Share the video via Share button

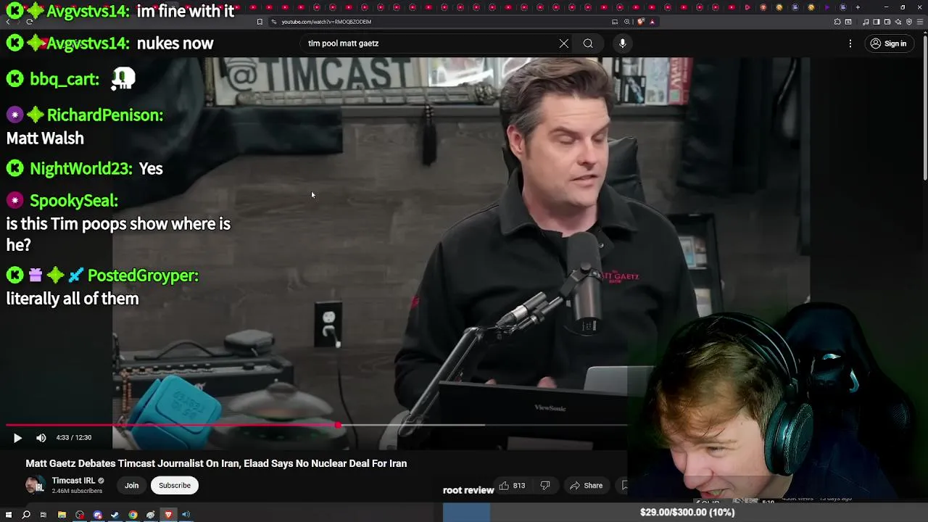click(587, 486)
